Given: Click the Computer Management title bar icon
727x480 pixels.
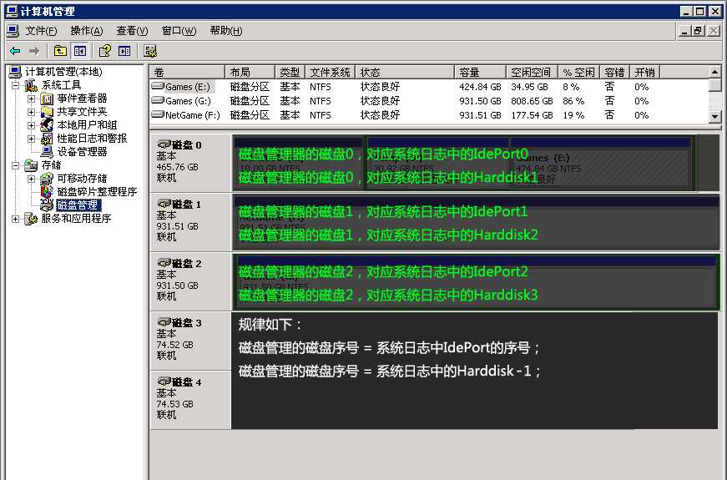Looking at the screenshot, I should (x=12, y=11).
